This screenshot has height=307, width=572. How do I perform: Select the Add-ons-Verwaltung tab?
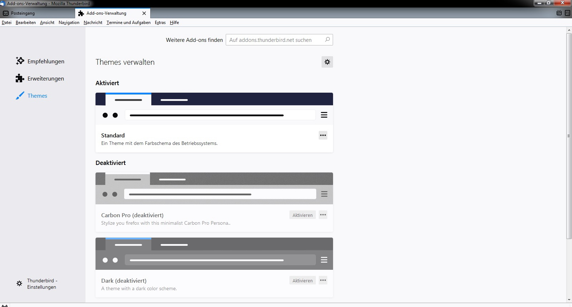pyautogui.click(x=113, y=13)
